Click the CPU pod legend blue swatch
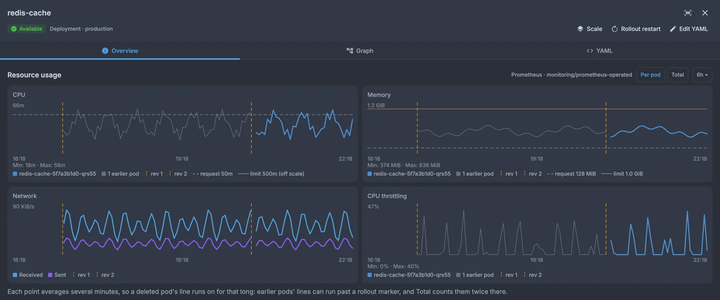 (x=15, y=174)
